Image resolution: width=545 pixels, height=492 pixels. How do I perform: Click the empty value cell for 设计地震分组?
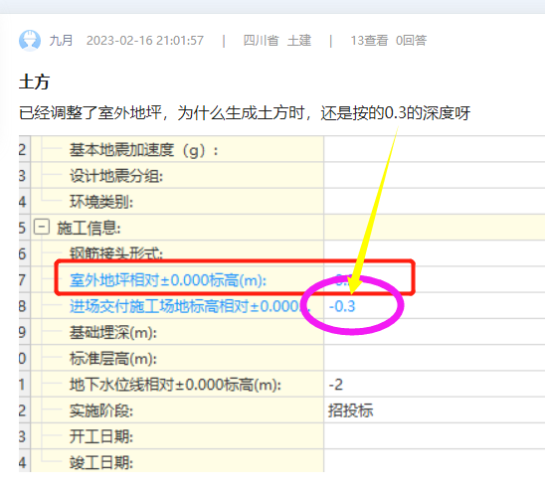[435, 175]
